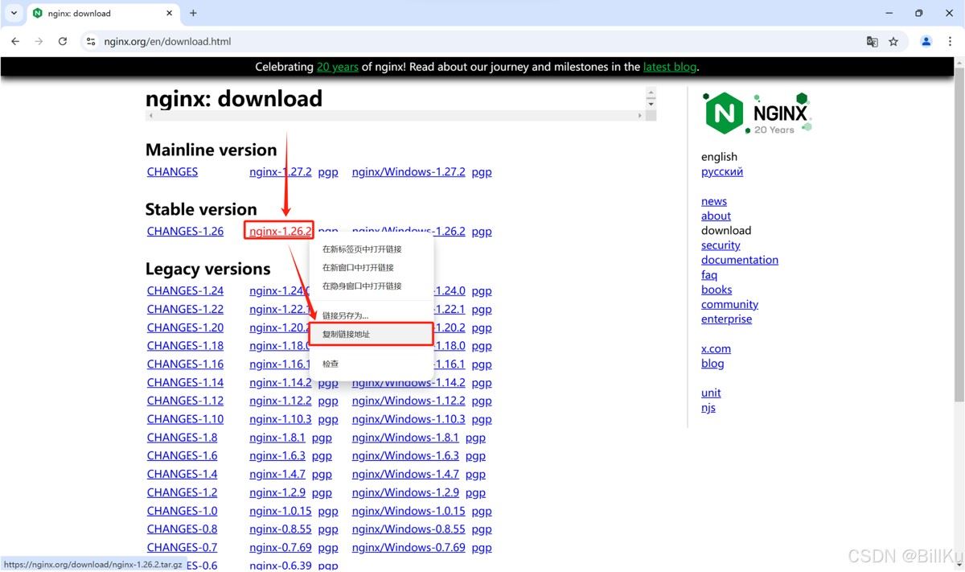The image size is (965, 572).
Task: Open the about sidebar link
Action: [x=716, y=216]
